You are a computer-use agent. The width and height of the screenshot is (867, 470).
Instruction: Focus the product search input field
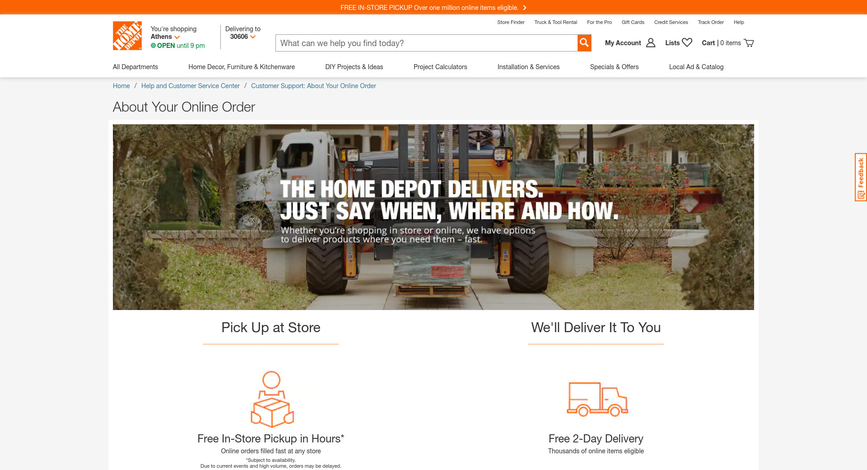pyautogui.click(x=426, y=43)
